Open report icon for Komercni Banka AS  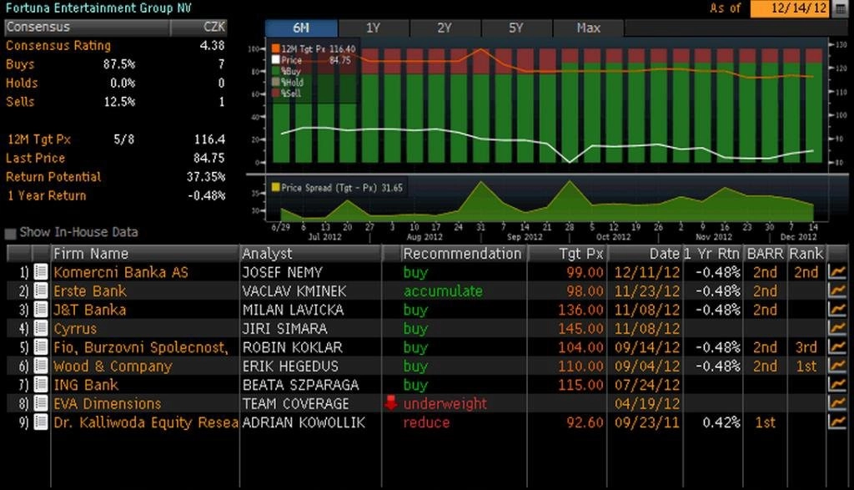click(x=41, y=272)
